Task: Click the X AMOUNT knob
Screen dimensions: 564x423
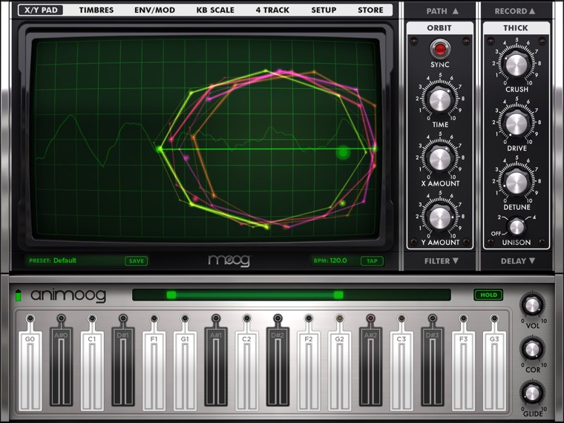Action: pyautogui.click(x=440, y=159)
